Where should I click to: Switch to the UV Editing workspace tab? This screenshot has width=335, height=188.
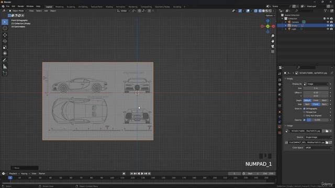[83, 7]
